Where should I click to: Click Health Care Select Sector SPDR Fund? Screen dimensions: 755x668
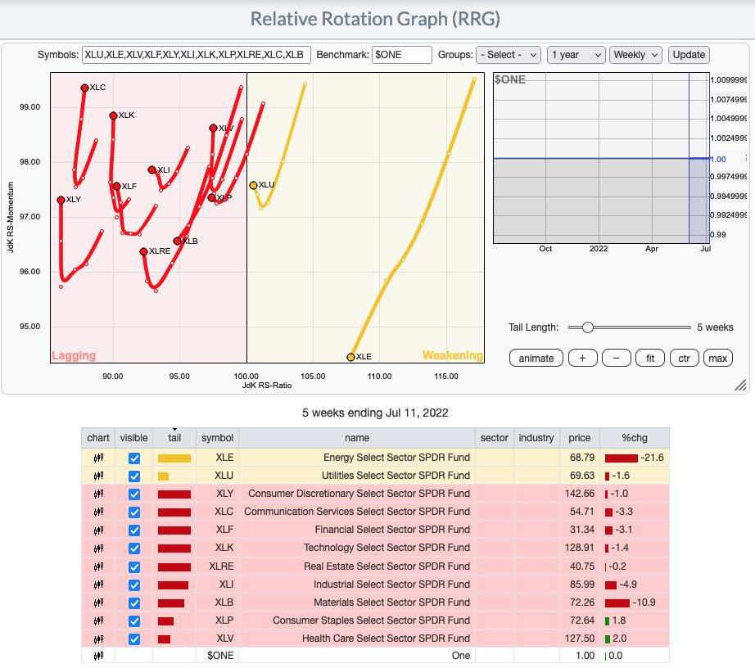386,639
